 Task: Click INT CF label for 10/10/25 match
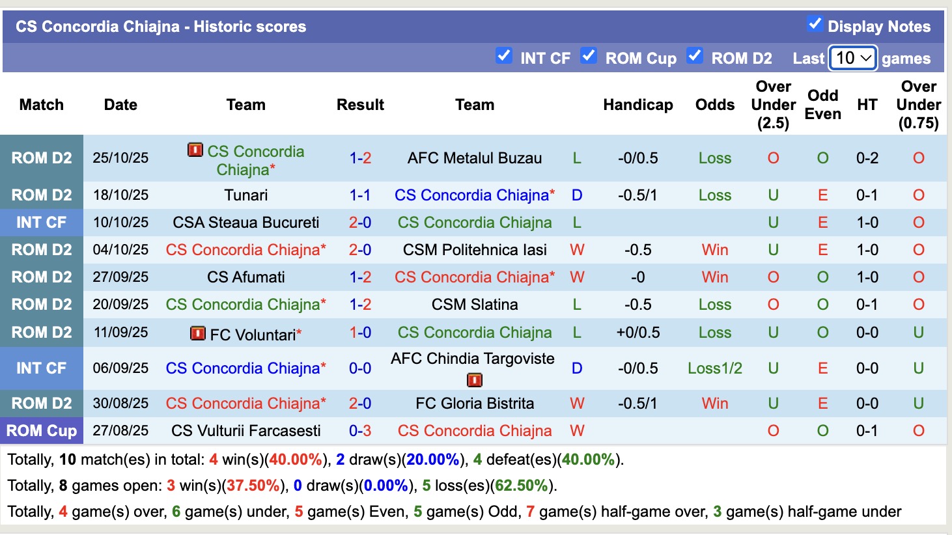tap(42, 223)
